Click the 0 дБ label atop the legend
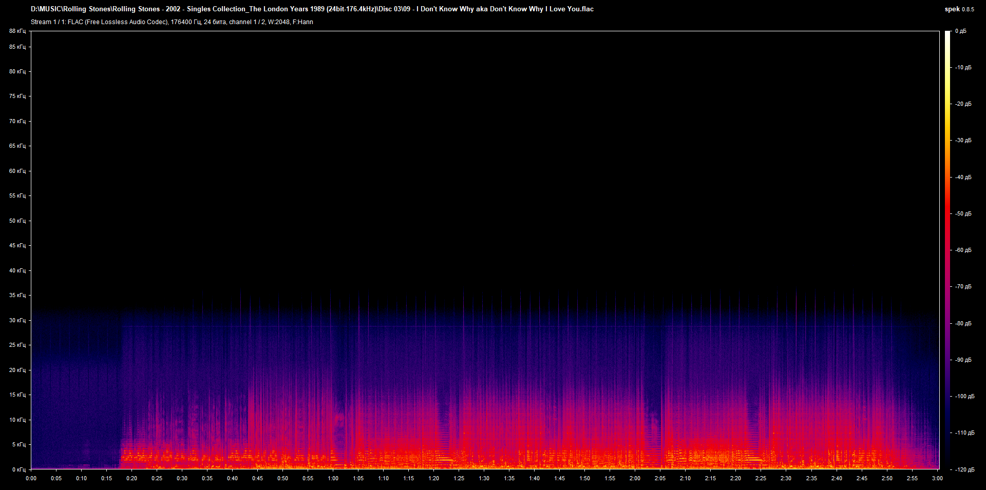986x490 pixels. 962,31
